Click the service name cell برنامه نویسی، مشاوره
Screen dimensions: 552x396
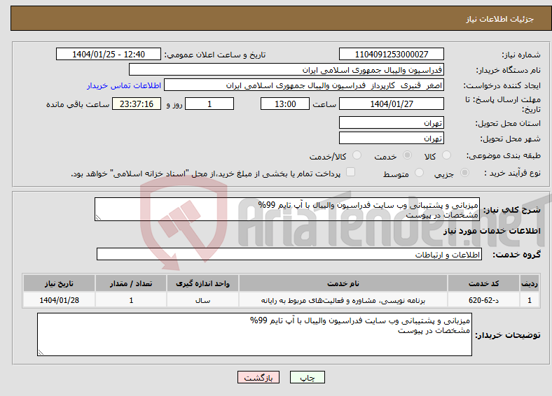point(343,300)
